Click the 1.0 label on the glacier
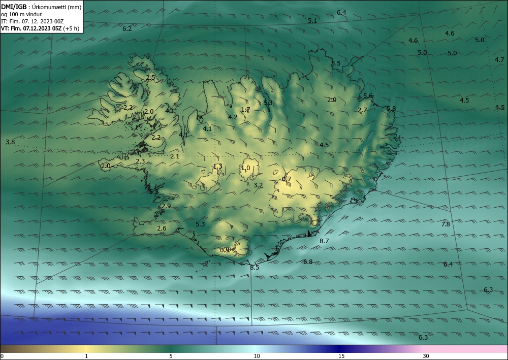The width and height of the screenshot is (508, 360). click(x=245, y=168)
